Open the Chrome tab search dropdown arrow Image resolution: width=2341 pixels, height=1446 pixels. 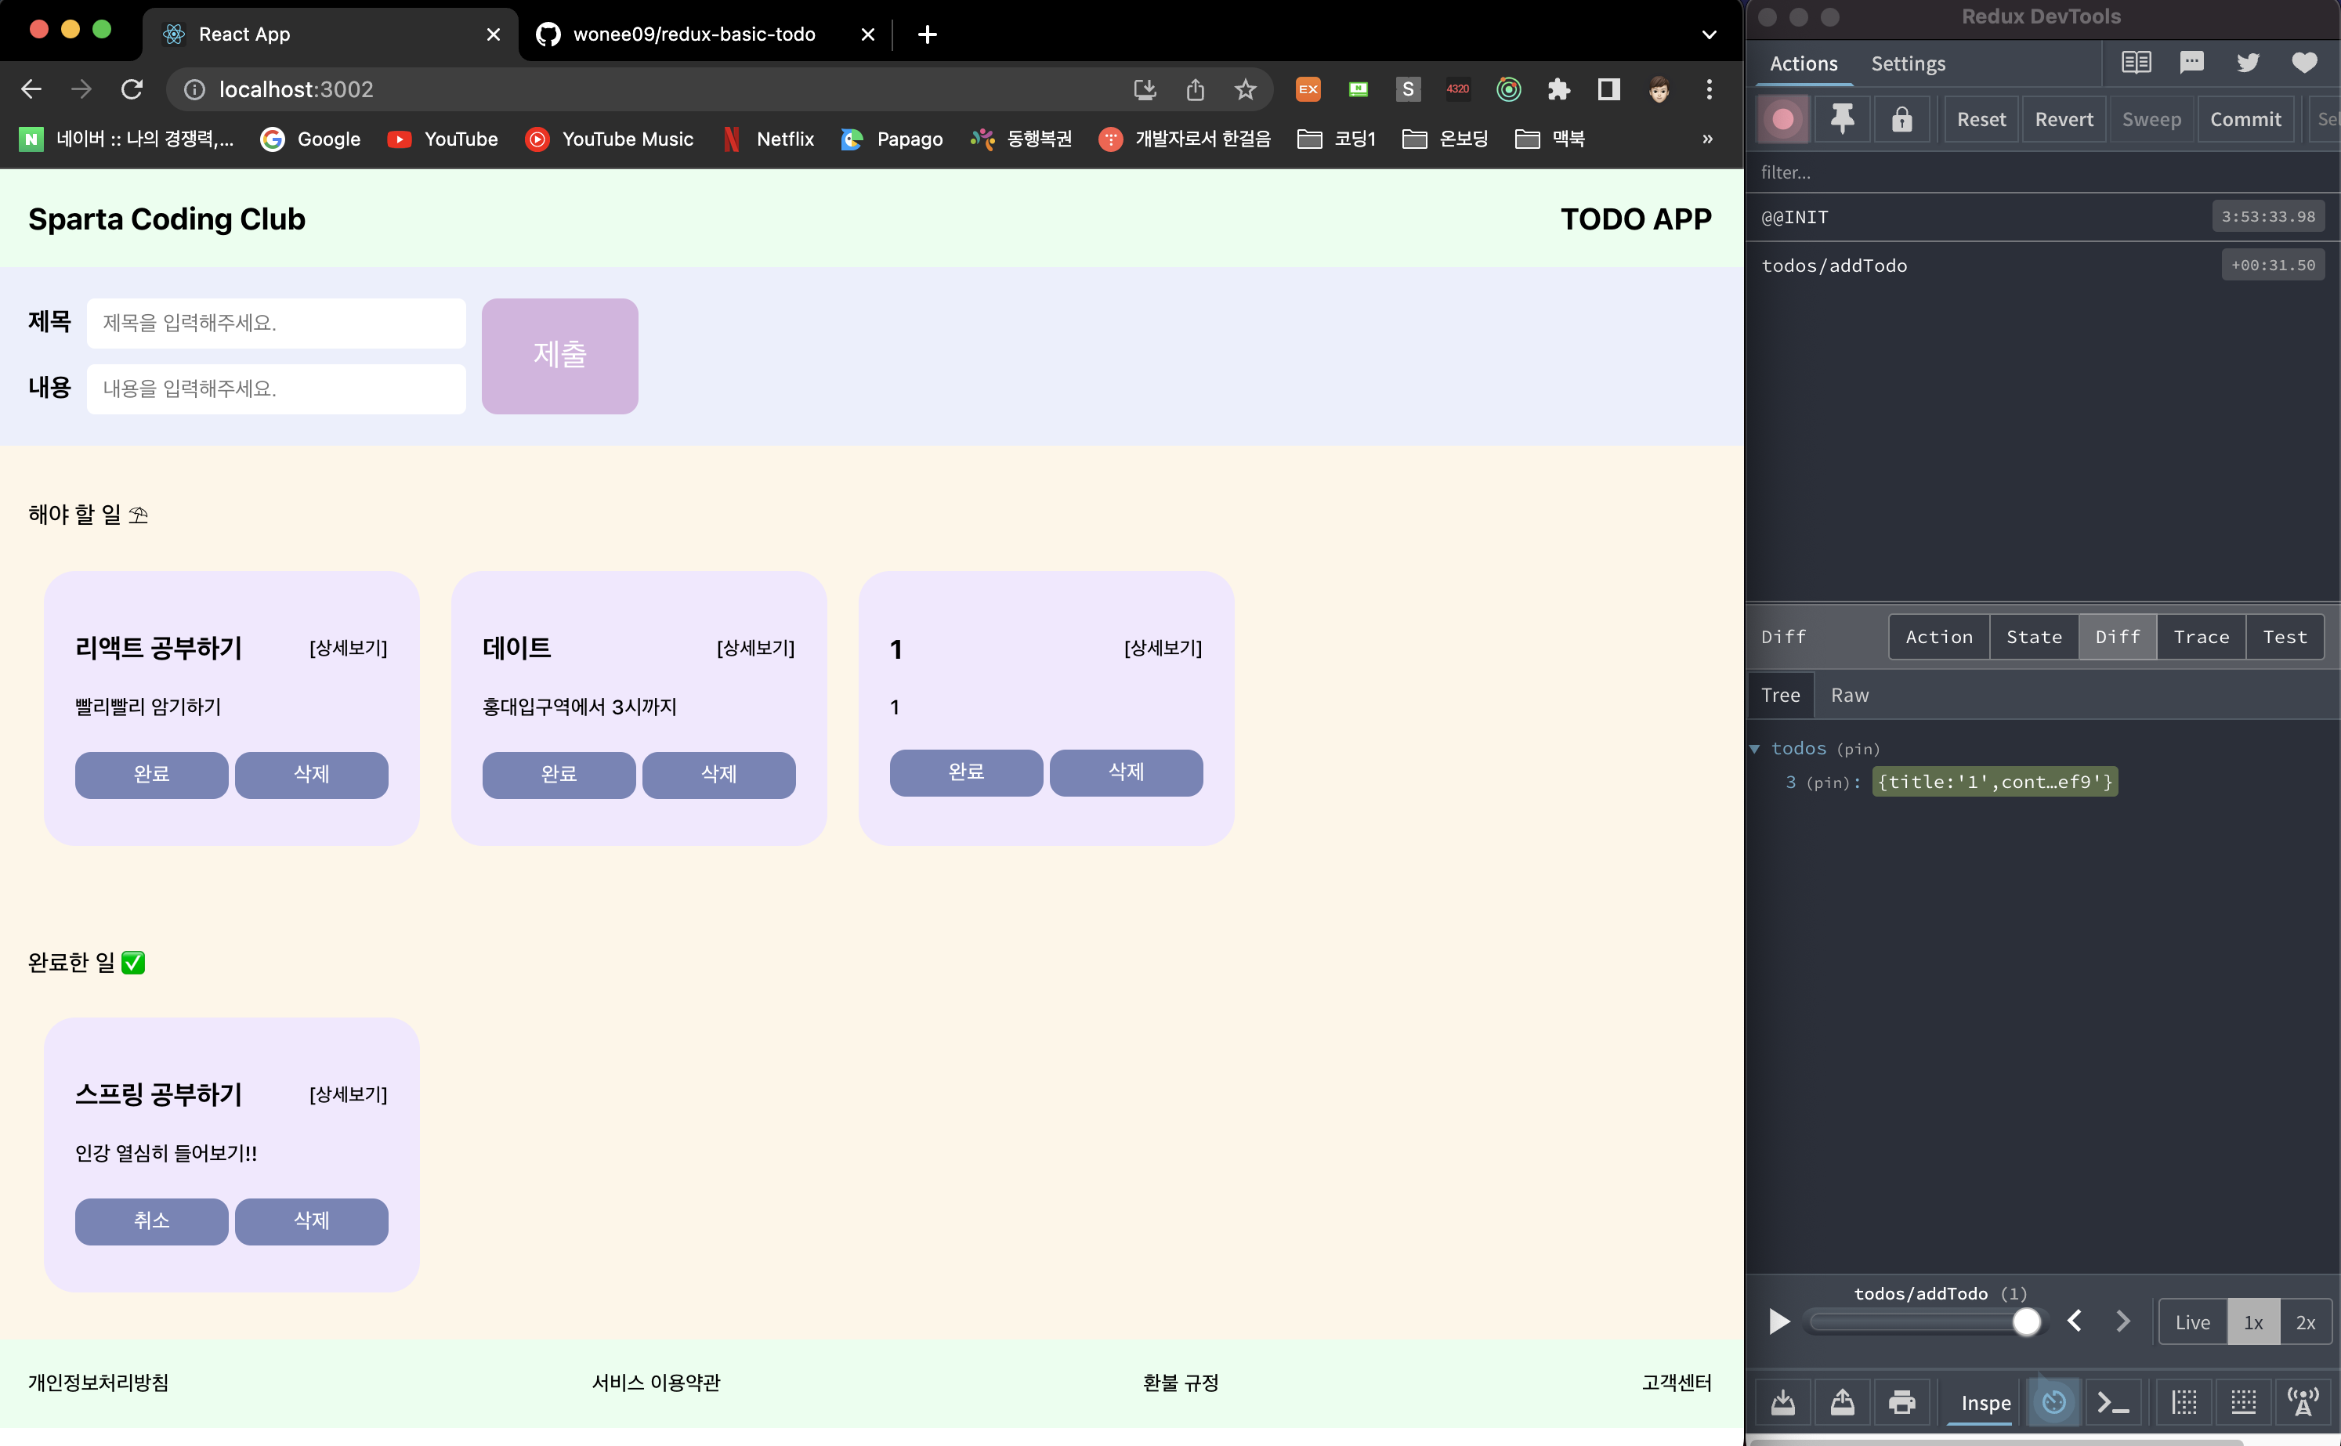click(x=1708, y=34)
